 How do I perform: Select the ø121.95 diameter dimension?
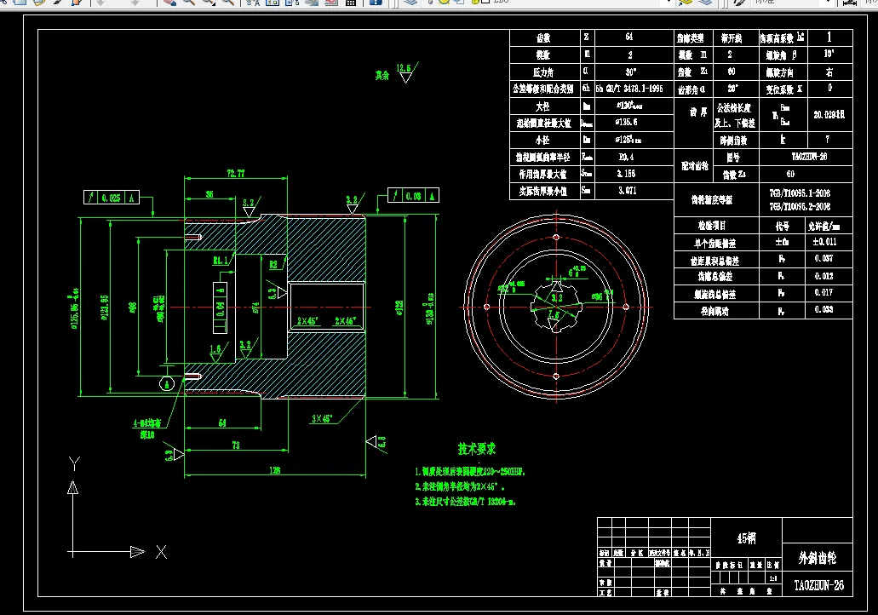tap(104, 307)
